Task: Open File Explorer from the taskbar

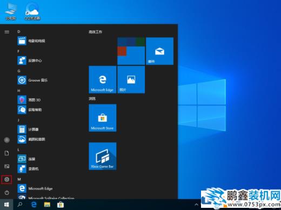Action: click(x=47, y=205)
